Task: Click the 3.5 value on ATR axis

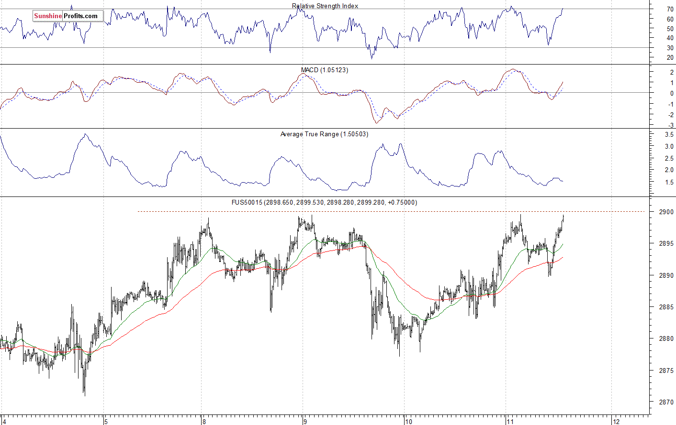Action: 669,135
